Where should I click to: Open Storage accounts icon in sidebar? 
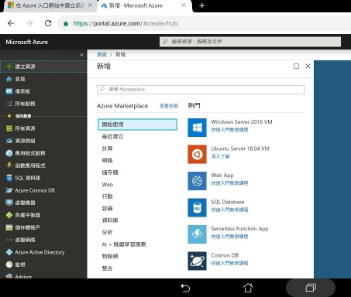point(9,227)
